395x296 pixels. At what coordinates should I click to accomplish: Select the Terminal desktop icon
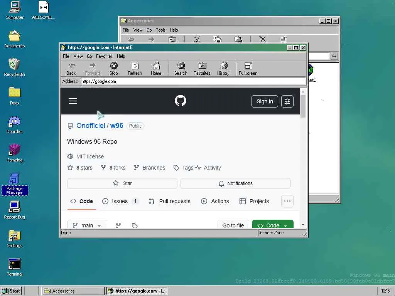[14, 267]
